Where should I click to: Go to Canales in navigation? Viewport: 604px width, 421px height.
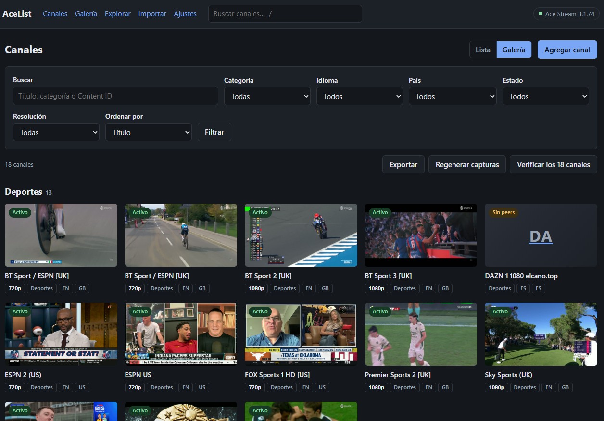[55, 14]
